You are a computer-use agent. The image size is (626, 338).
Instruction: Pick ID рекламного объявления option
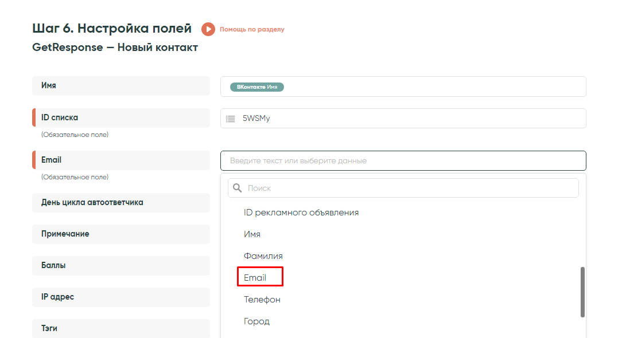point(301,213)
